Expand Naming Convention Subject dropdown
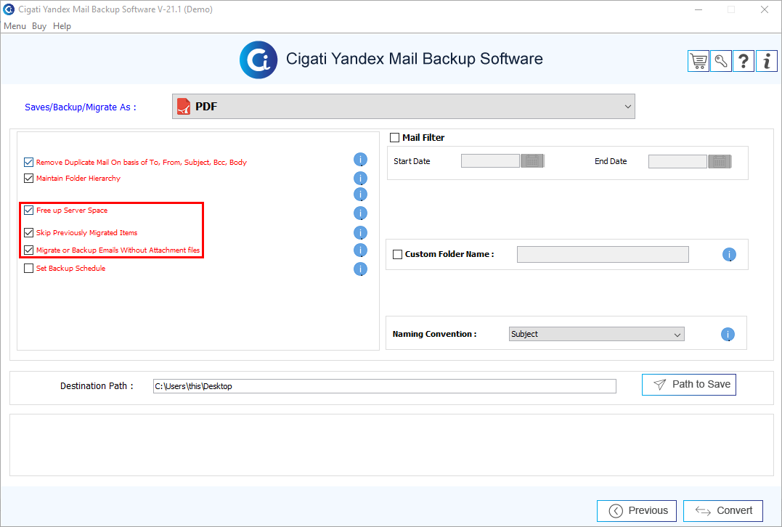The width and height of the screenshot is (782, 527). [596, 334]
